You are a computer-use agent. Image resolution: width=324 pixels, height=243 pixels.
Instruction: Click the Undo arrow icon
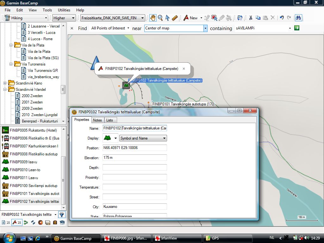coord(282,18)
